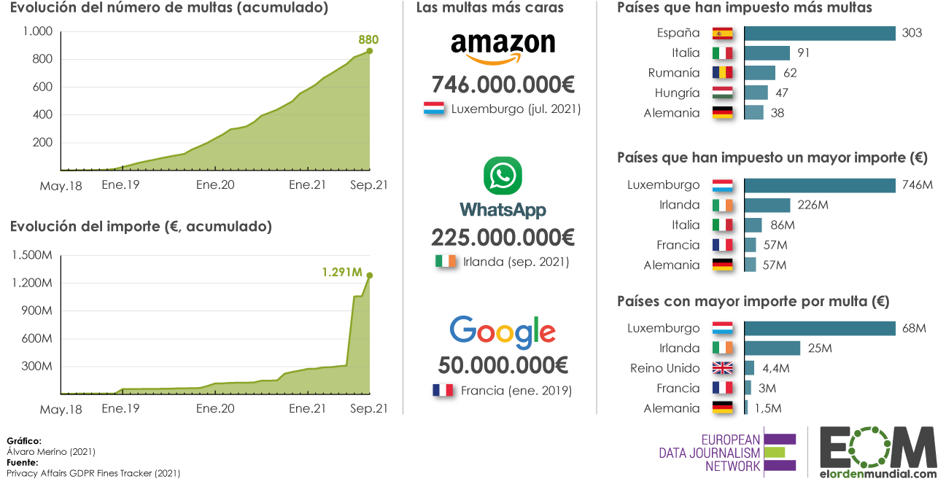Viewport: 946px width, 484px height.
Task: Click the Romania flag beside Rumanía
Action: [x=722, y=73]
